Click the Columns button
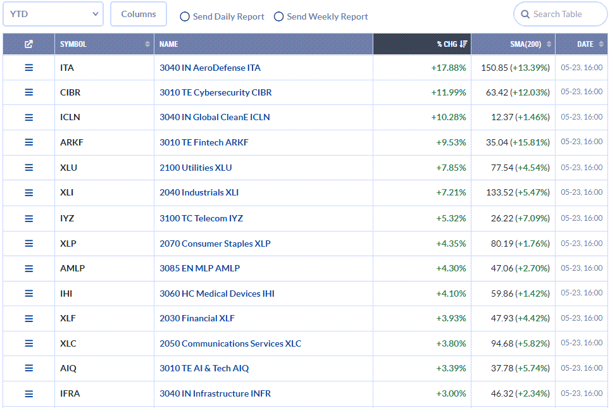The height and width of the screenshot is (408, 610). [x=139, y=14]
